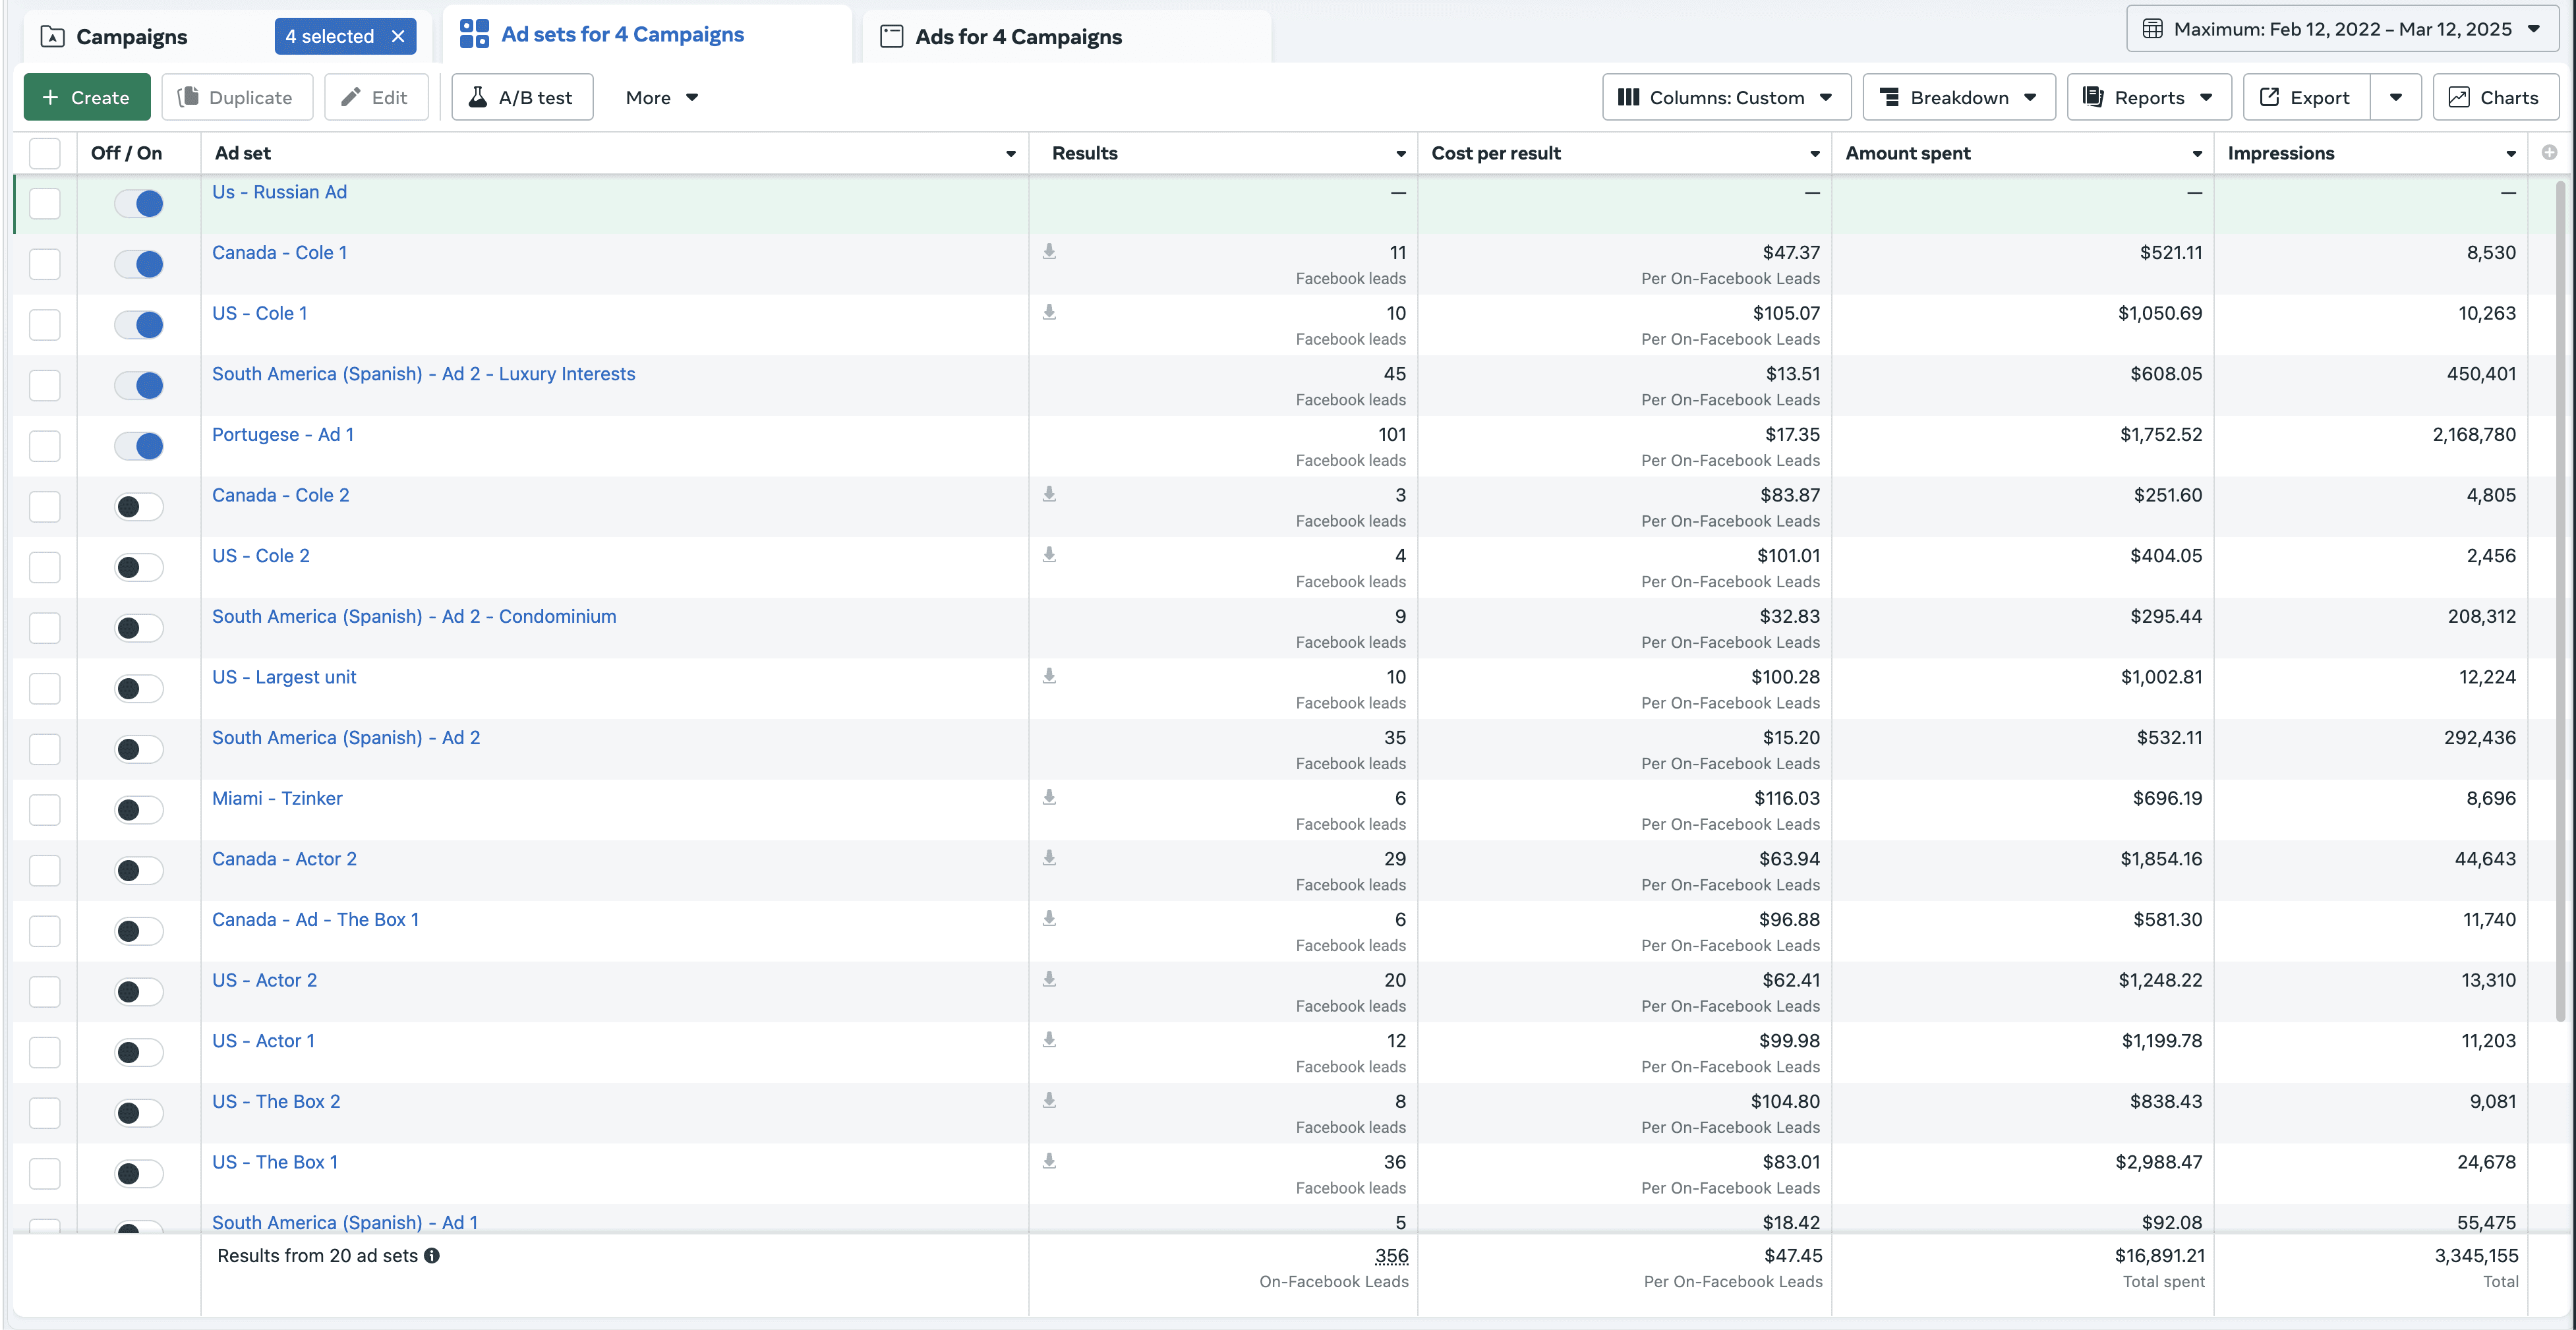Screen dimensions: 2576x1330
Task: Open the Reports dropdown
Action: coord(2149,97)
